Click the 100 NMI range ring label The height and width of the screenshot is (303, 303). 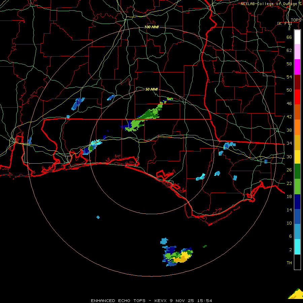tap(151, 27)
